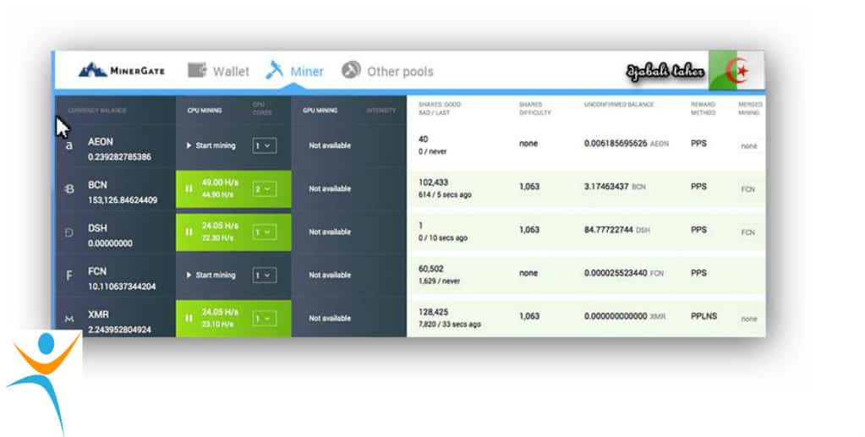Open BCN CPU cores dropdown
The image size is (865, 437).
[265, 188]
